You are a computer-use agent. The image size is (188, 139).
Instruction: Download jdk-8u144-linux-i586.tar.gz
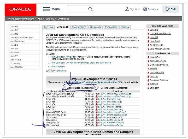point(110,102)
